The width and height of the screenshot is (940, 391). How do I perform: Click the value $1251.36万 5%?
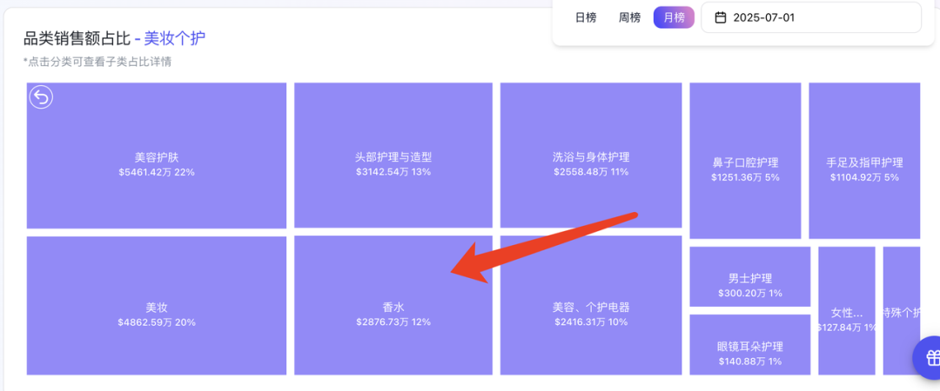[x=745, y=177]
